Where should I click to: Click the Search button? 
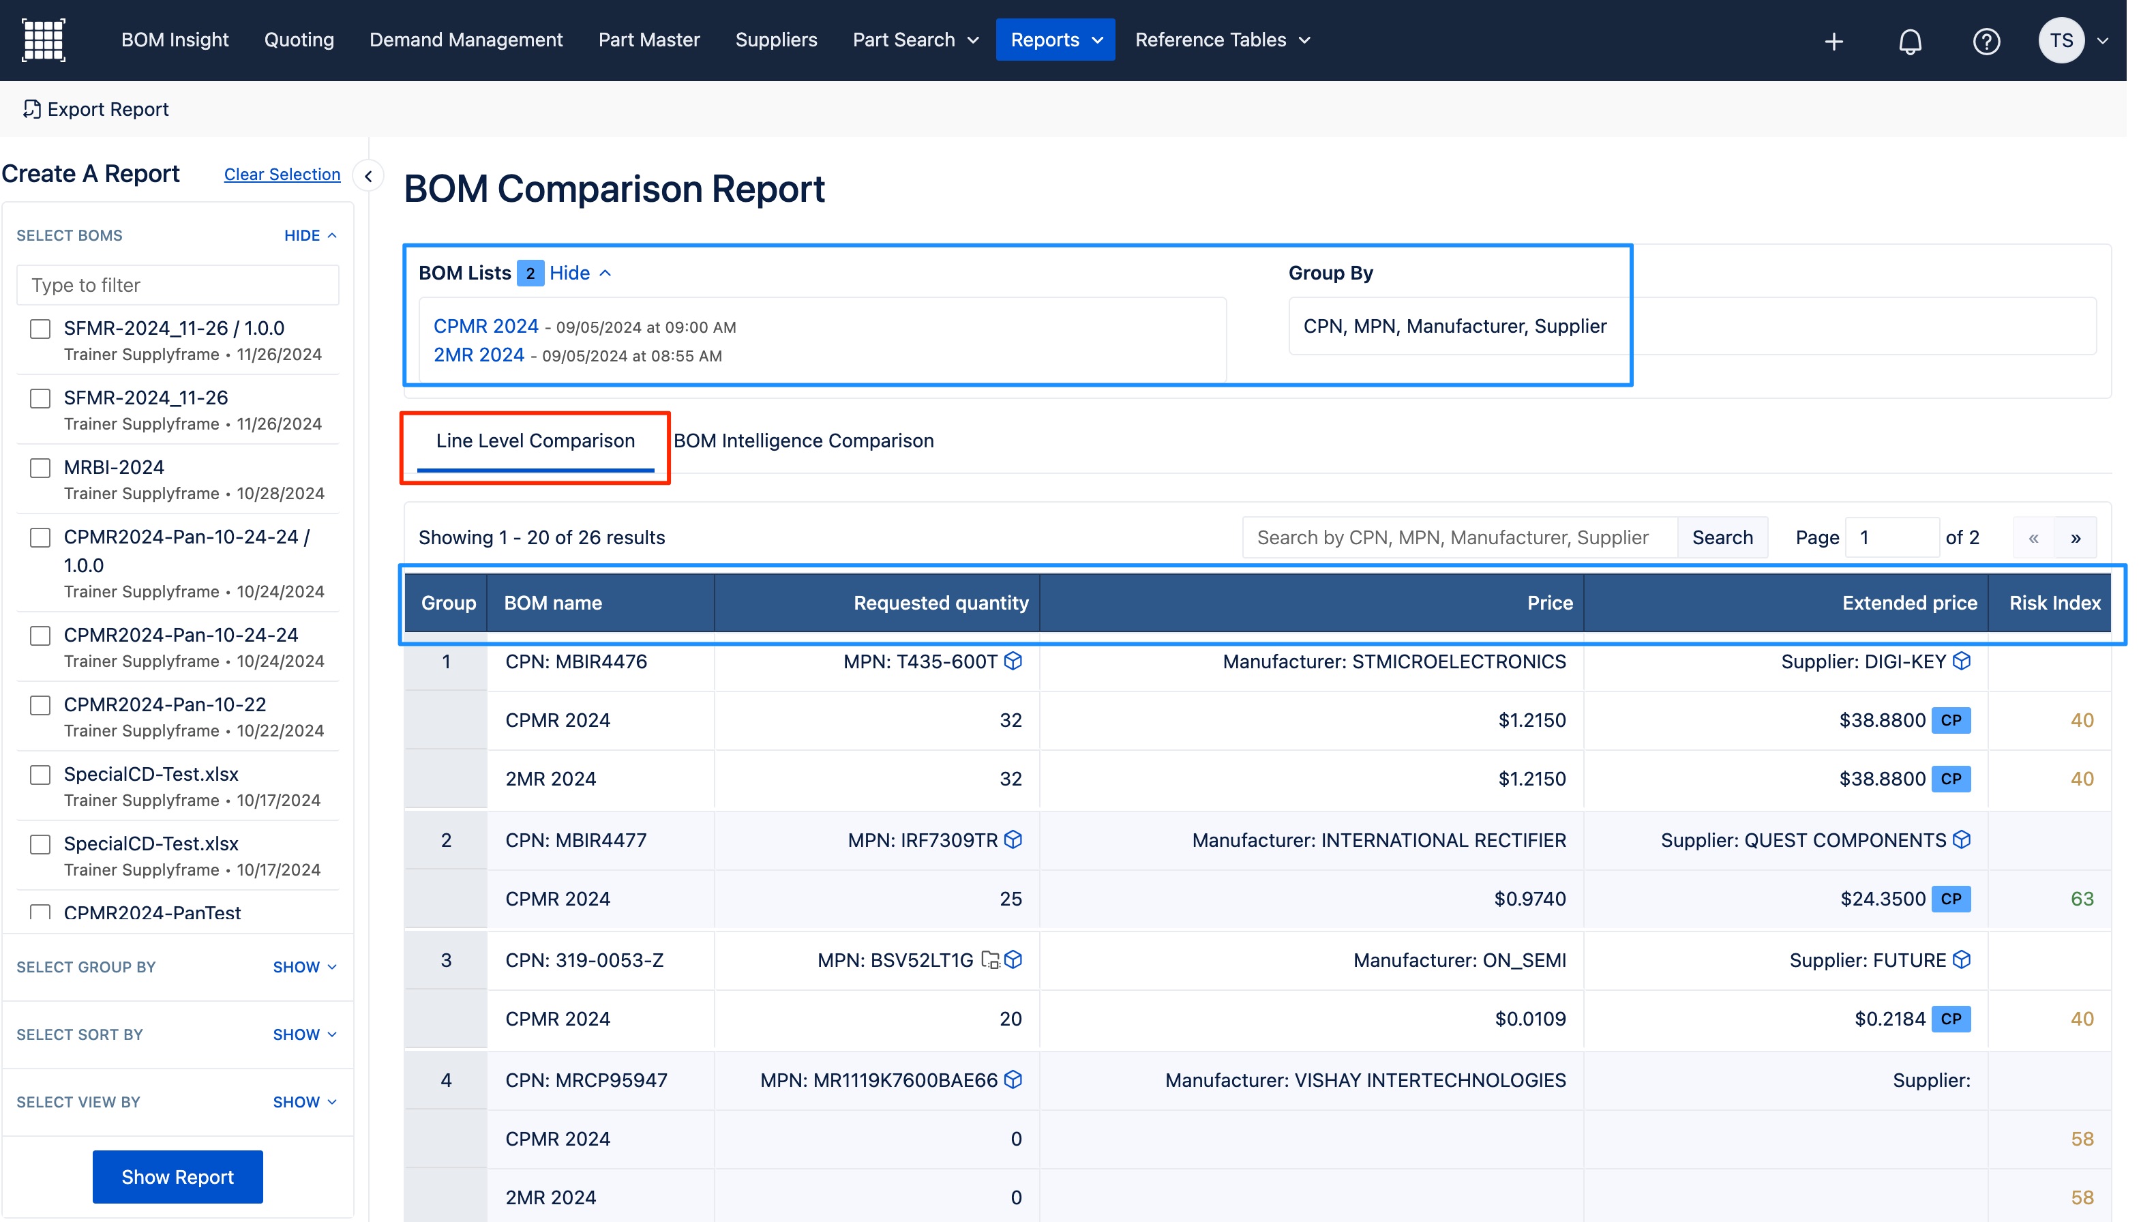tap(1722, 538)
